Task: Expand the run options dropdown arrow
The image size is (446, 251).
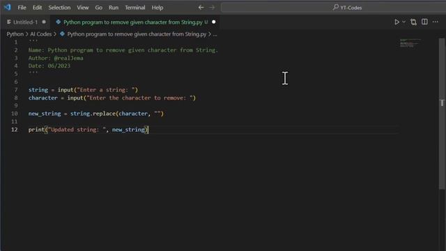Action: (x=404, y=22)
